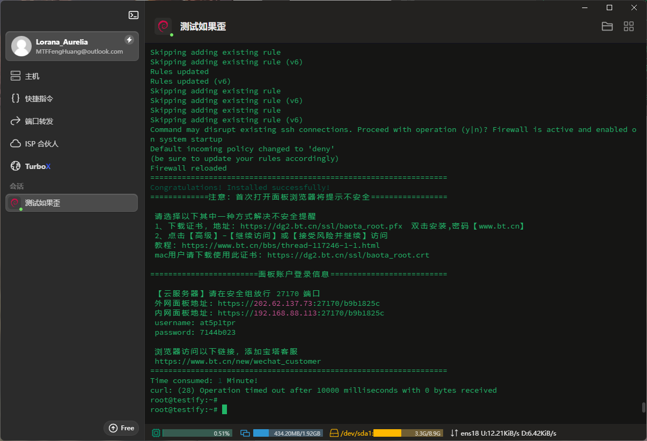This screenshot has width=647, height=441.
Task: Open the folder file browser icon
Action: point(607,26)
